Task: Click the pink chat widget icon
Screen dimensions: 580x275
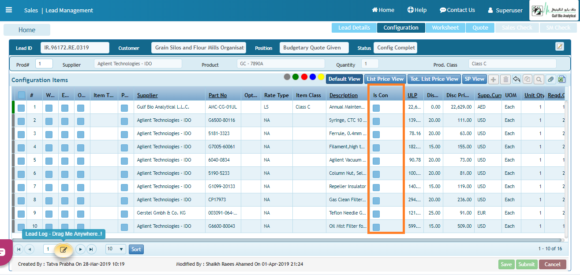Action: (x=4, y=252)
